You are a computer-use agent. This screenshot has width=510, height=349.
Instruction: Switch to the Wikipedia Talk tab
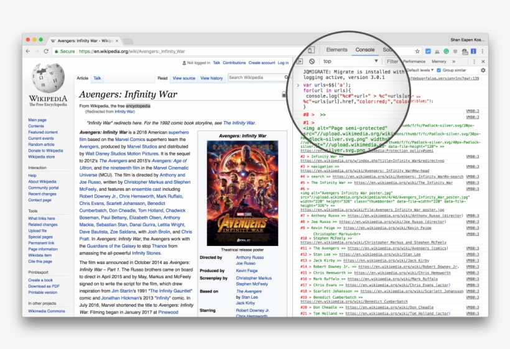[x=97, y=78]
